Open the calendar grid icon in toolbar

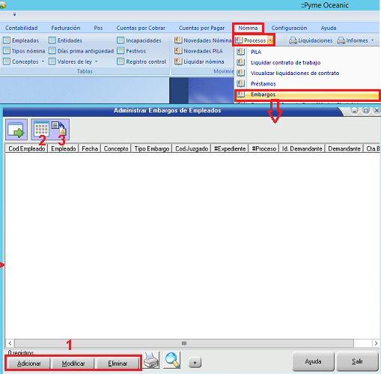(x=41, y=129)
